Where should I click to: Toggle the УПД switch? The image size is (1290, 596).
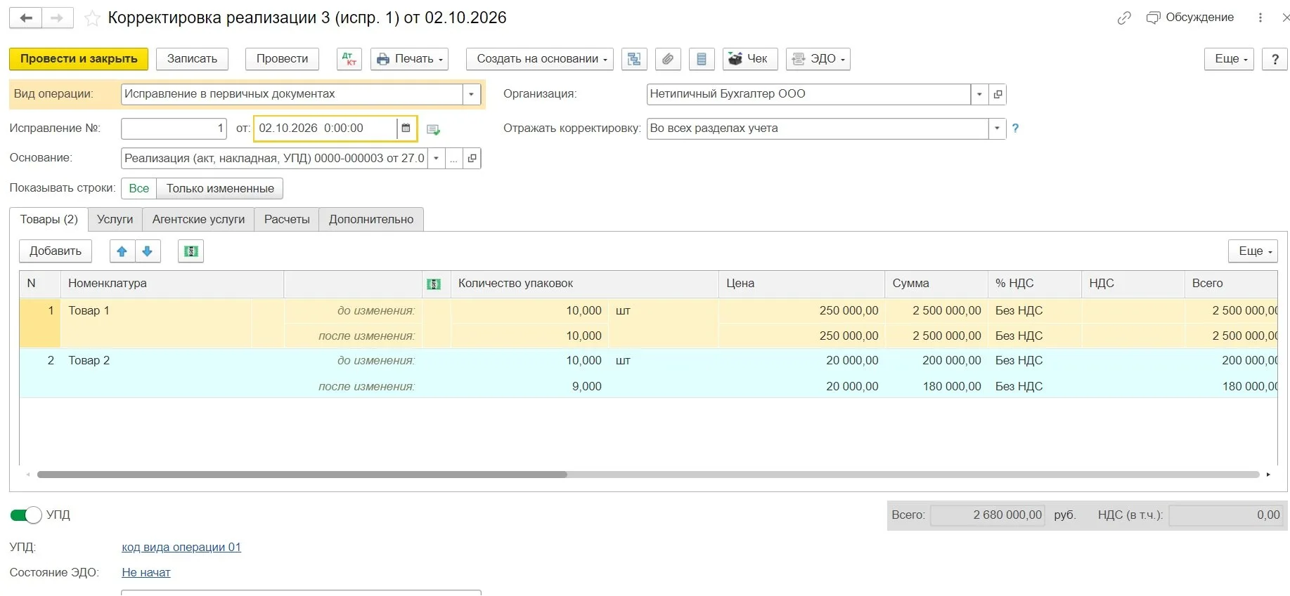[26, 515]
